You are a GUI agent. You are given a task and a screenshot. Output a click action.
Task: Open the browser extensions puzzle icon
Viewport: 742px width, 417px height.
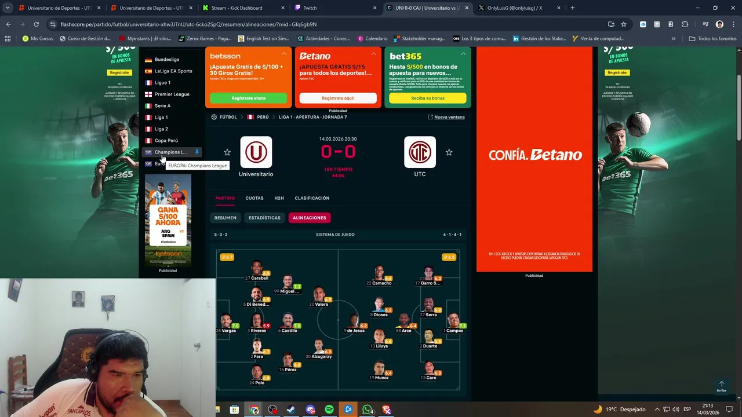[x=685, y=24]
